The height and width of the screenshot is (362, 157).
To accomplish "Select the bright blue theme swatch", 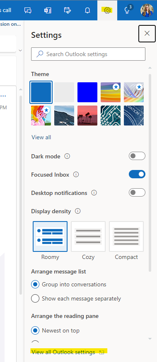I will tap(87, 92).
